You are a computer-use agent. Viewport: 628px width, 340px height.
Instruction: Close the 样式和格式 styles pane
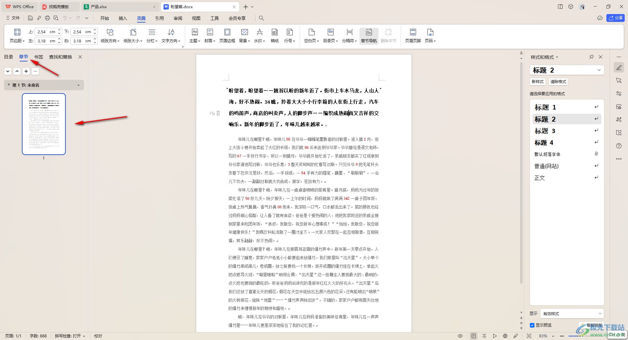click(601, 57)
